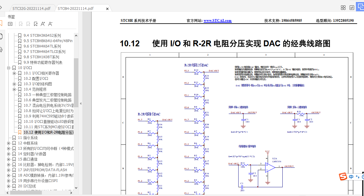
Task: Click the sidebar collapse arrow handle
Action: pos(80,104)
